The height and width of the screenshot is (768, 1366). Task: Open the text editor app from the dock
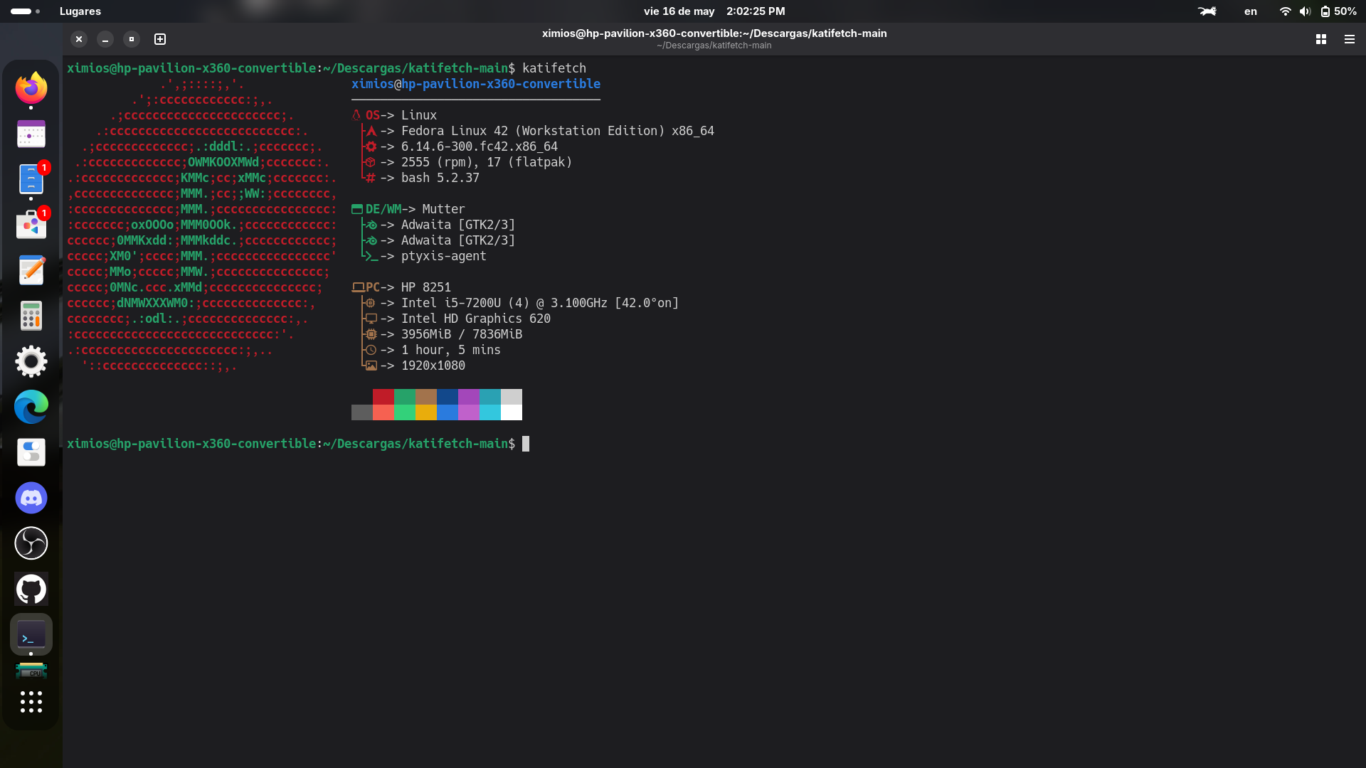pos(31,270)
